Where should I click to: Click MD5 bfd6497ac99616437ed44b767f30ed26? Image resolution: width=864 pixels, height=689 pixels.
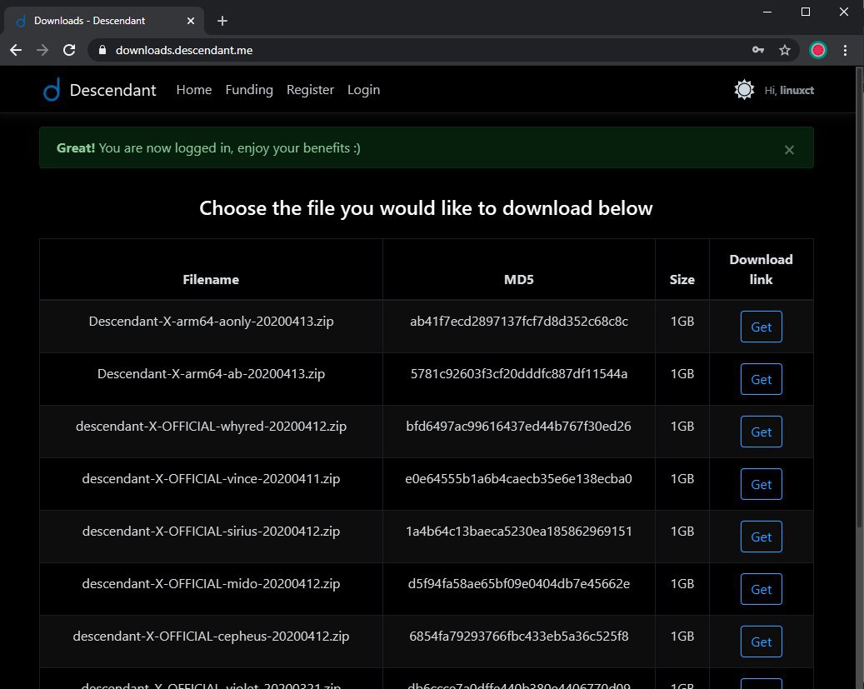pos(518,426)
